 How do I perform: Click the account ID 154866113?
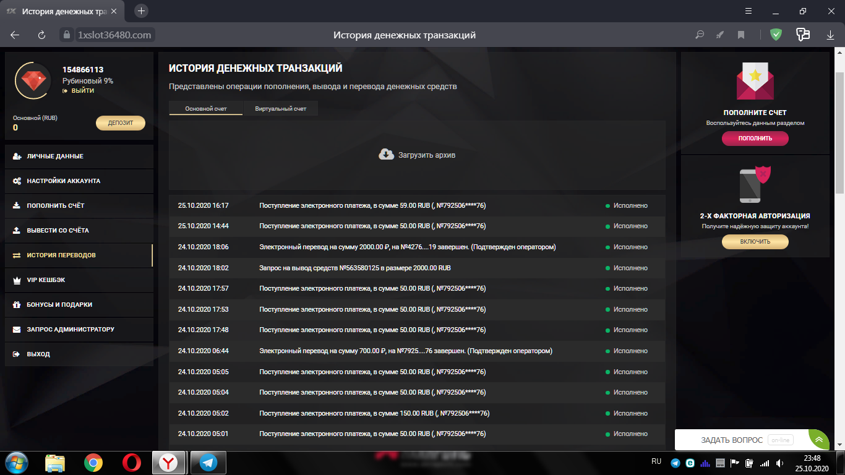click(83, 70)
